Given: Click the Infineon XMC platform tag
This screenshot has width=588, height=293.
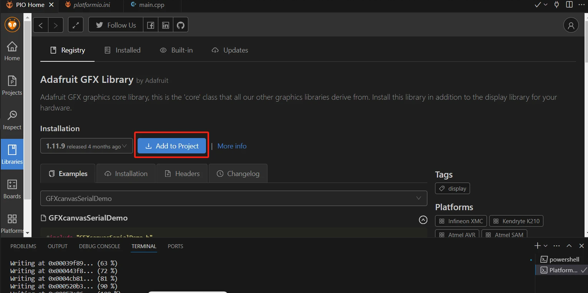Looking at the screenshot, I should pos(461,221).
